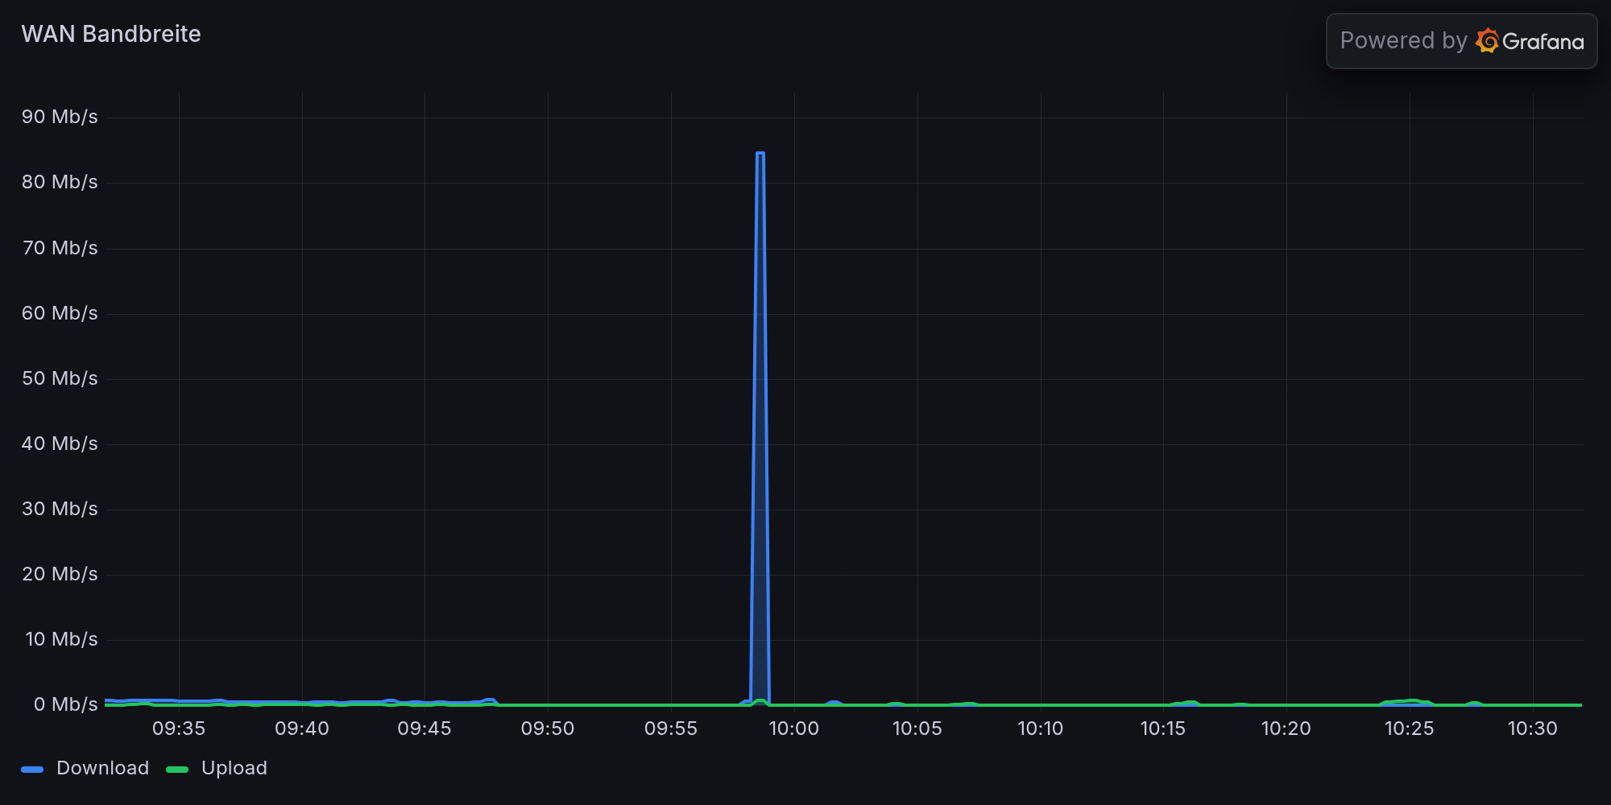1611x805 pixels.
Task: Click the 10:25 time axis label
Action: (x=1409, y=729)
